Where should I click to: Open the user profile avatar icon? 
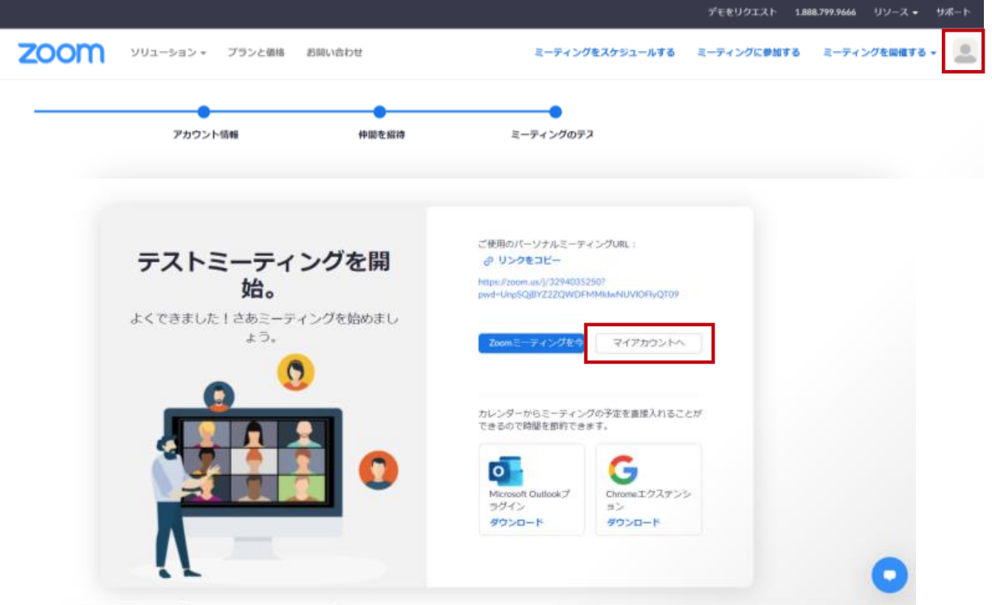tap(964, 52)
